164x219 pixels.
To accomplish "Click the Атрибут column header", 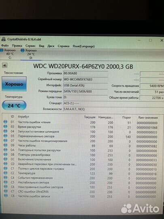I will [23, 117].
